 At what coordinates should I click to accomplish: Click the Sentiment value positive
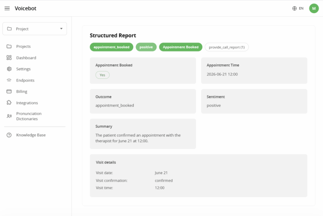214,105
